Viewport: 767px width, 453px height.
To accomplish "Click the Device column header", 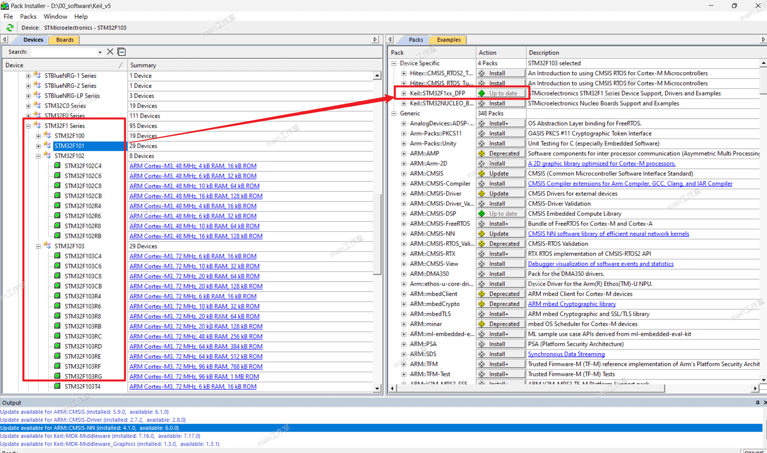I will click(64, 65).
